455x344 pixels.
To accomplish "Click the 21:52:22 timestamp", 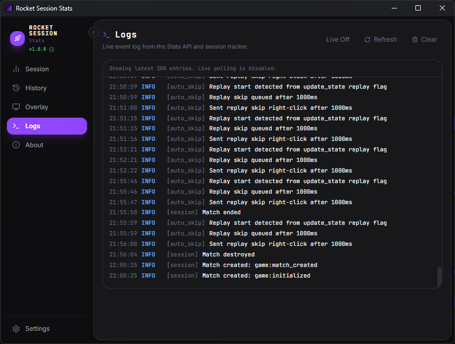I will click(x=123, y=170).
